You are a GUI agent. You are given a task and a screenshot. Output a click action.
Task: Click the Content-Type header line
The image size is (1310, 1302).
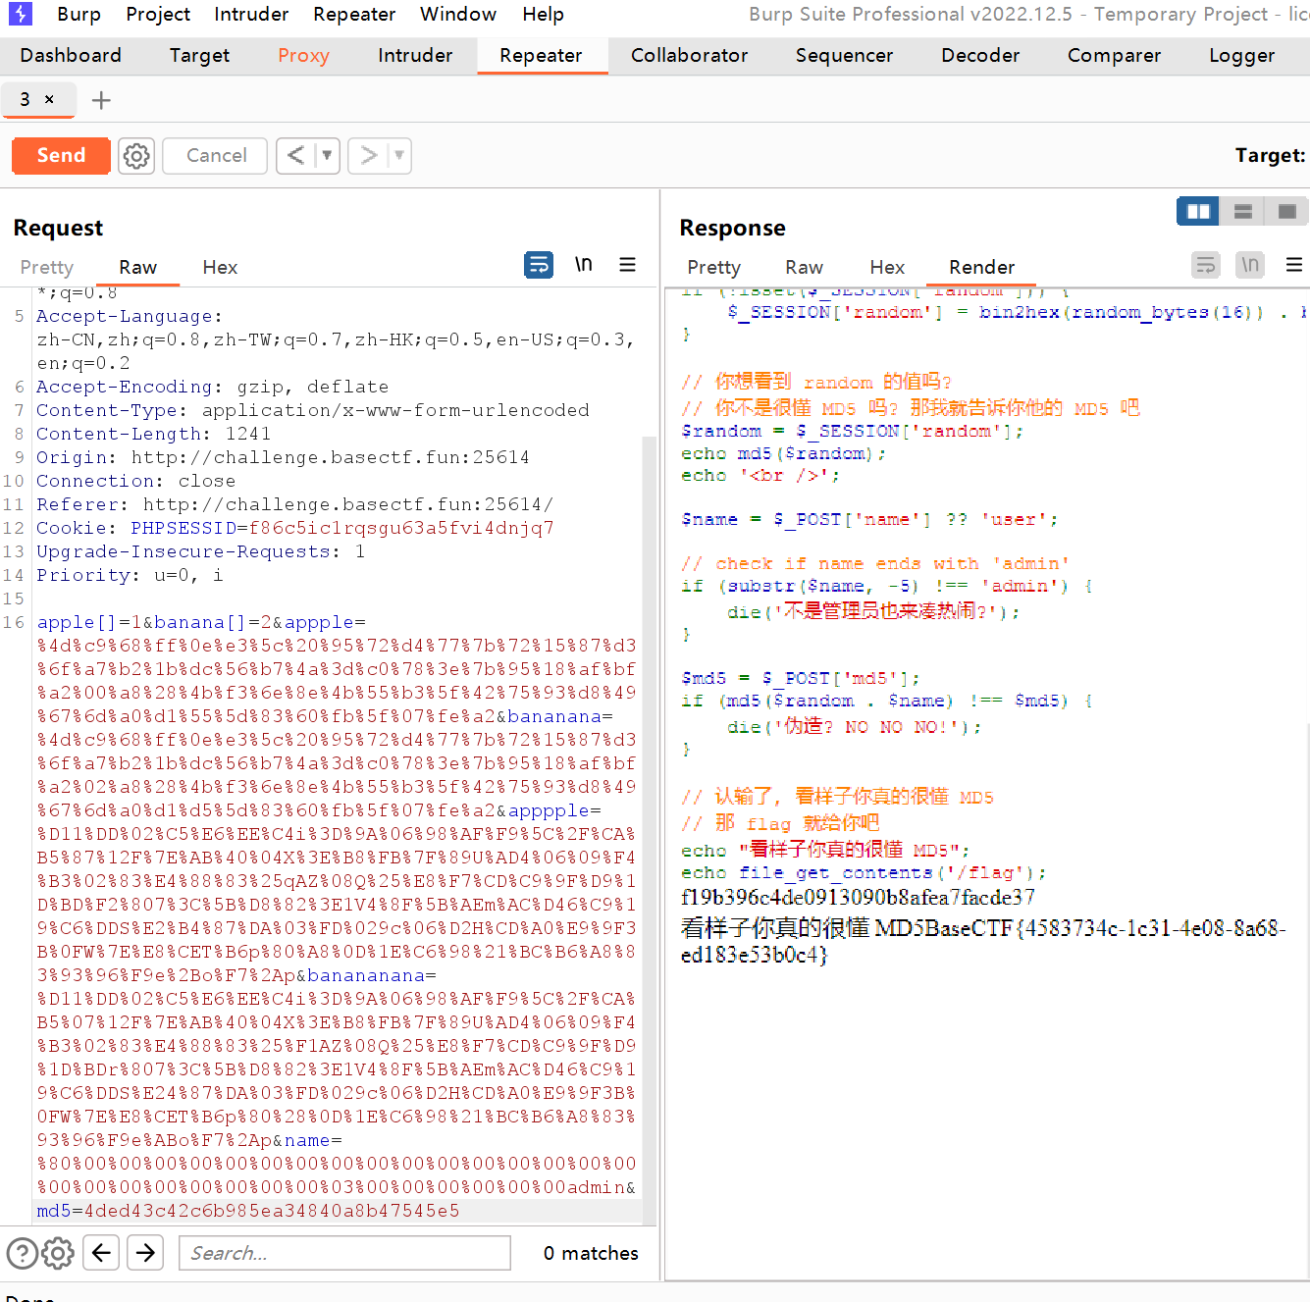(313, 410)
